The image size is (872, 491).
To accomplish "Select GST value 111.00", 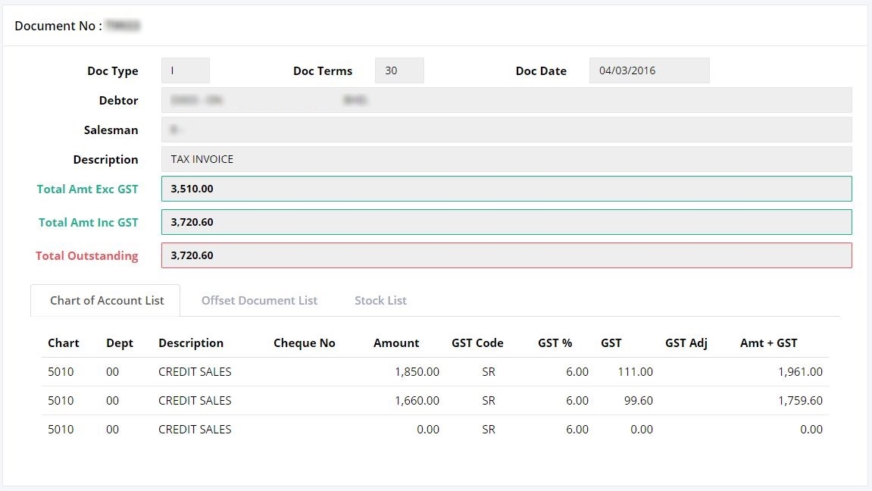I will (x=635, y=371).
